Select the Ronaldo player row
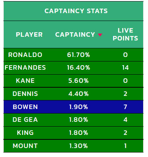 73,55
